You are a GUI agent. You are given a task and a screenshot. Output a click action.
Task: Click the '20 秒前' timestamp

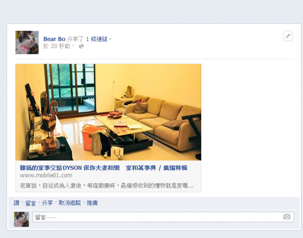(60, 46)
